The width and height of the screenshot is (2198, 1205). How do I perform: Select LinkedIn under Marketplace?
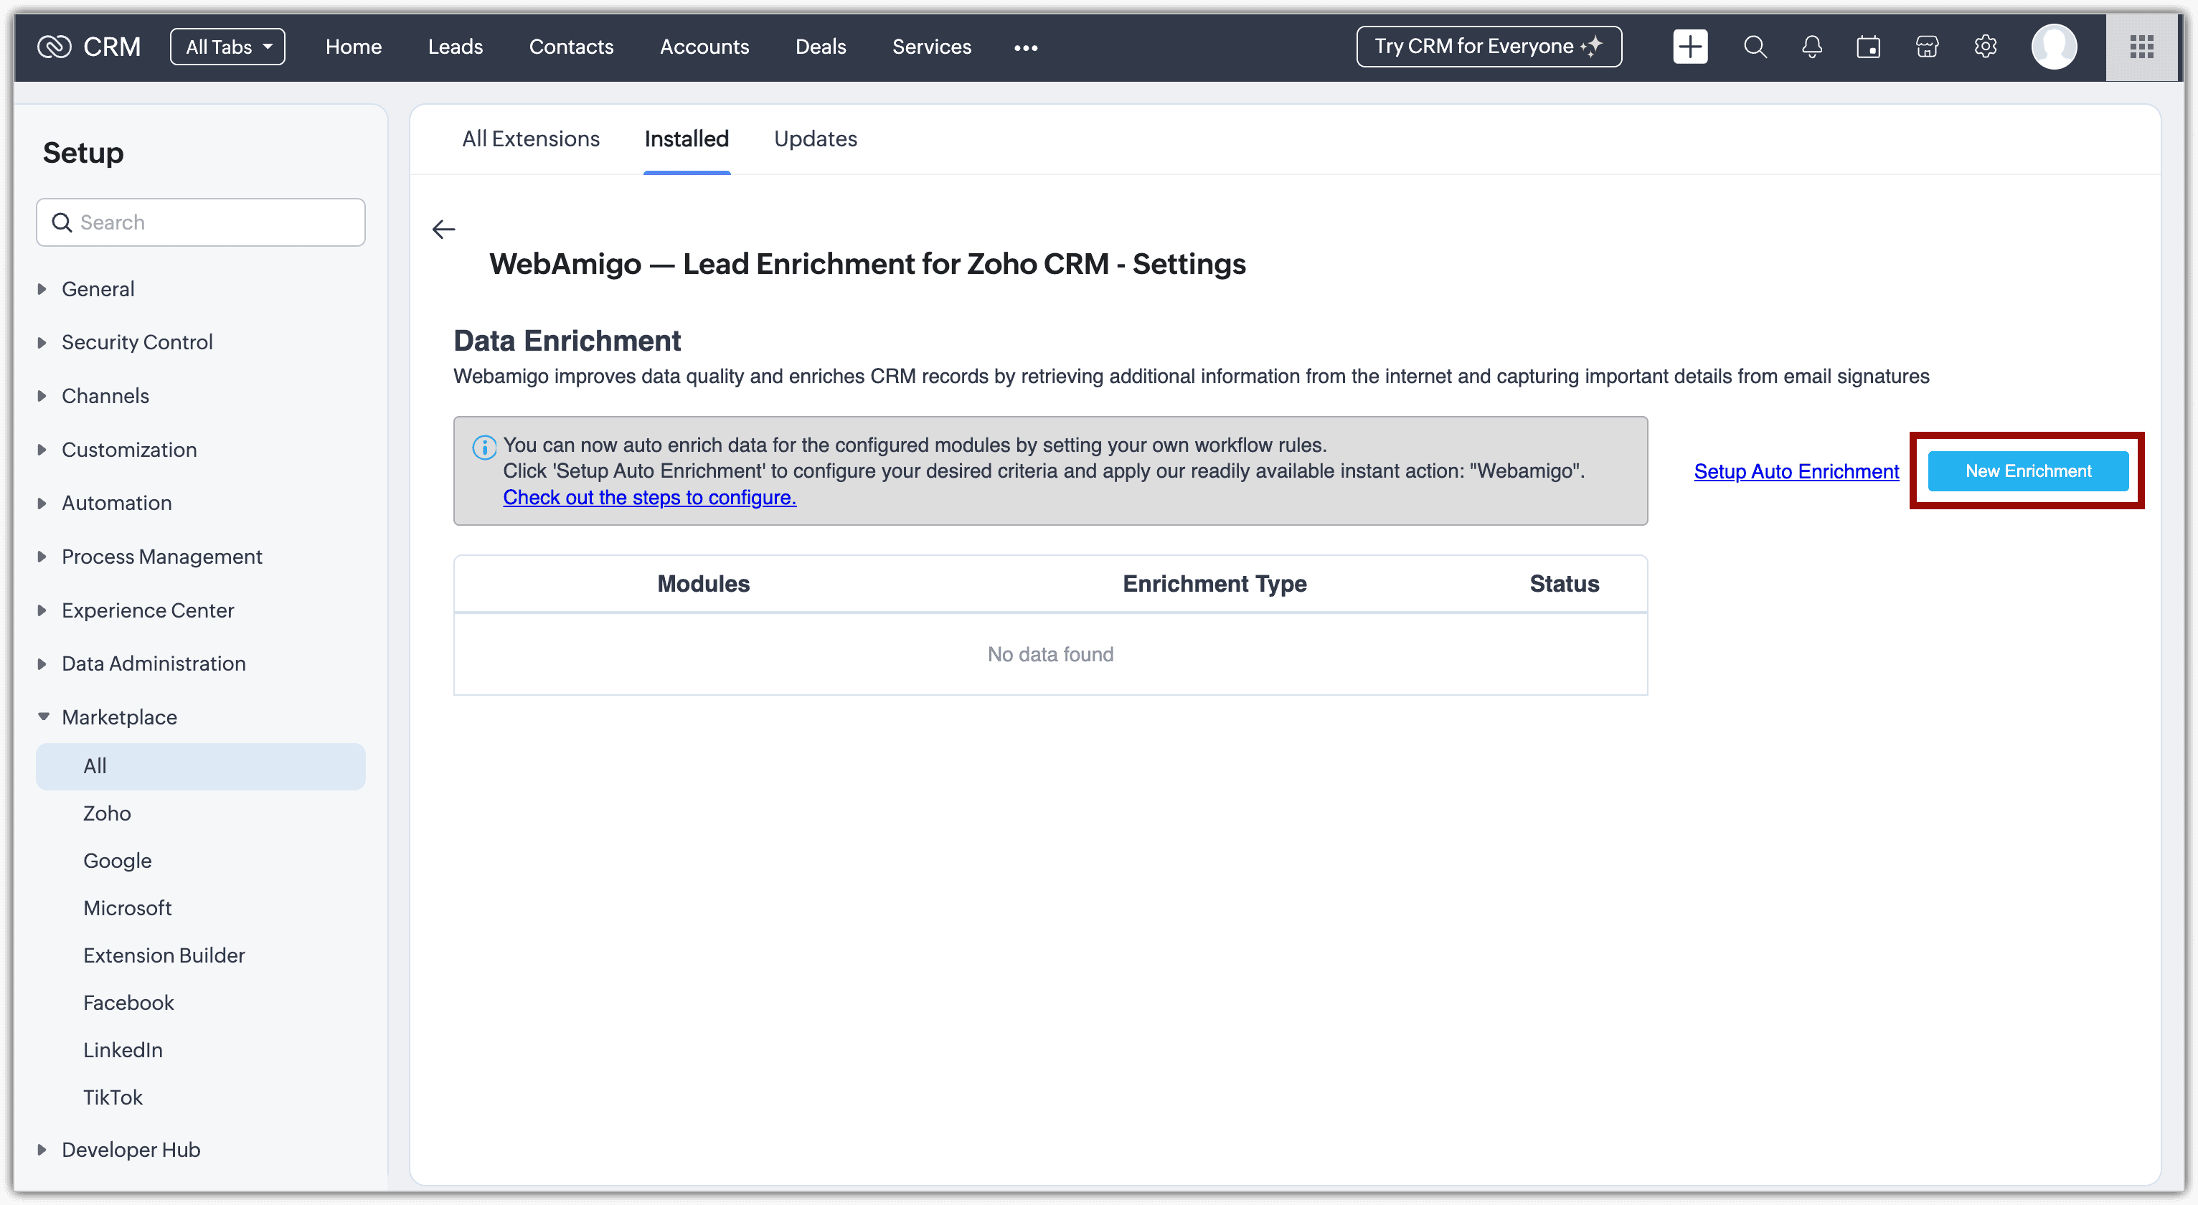pyautogui.click(x=122, y=1049)
